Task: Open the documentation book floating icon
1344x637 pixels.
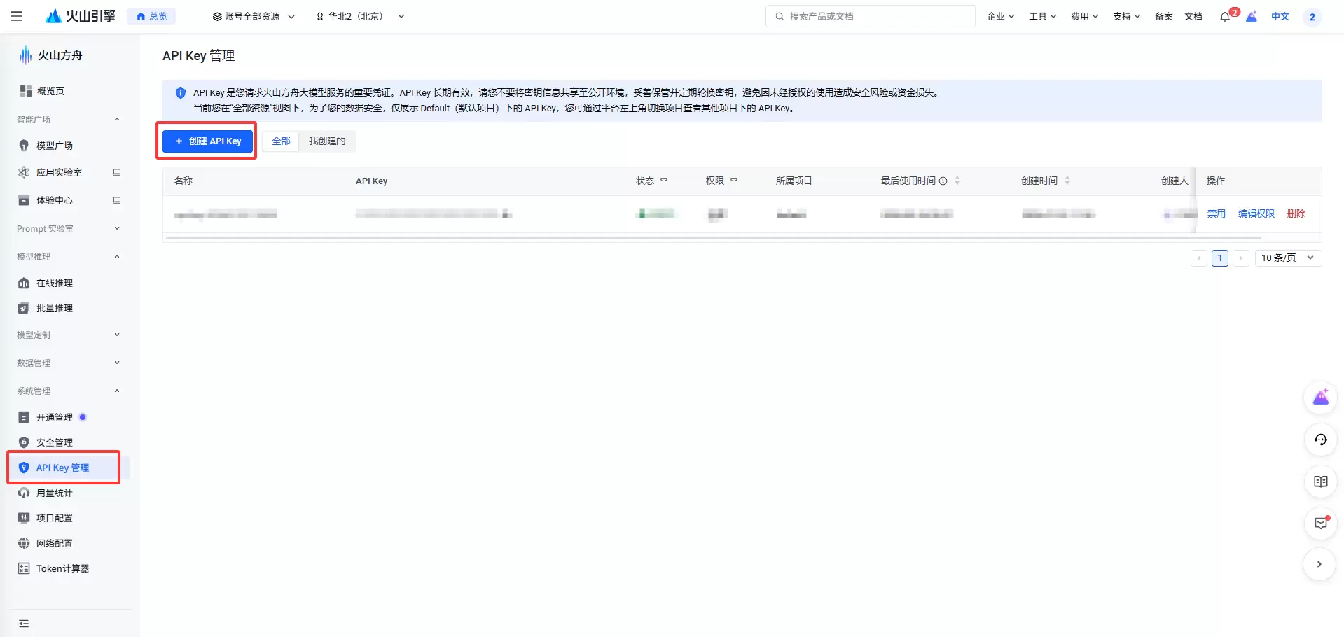Action: pyautogui.click(x=1319, y=482)
